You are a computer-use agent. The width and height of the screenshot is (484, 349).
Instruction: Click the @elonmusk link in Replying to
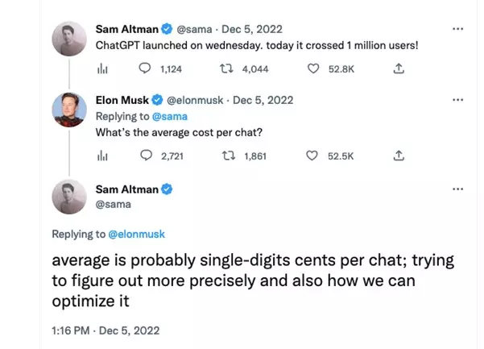tap(136, 235)
